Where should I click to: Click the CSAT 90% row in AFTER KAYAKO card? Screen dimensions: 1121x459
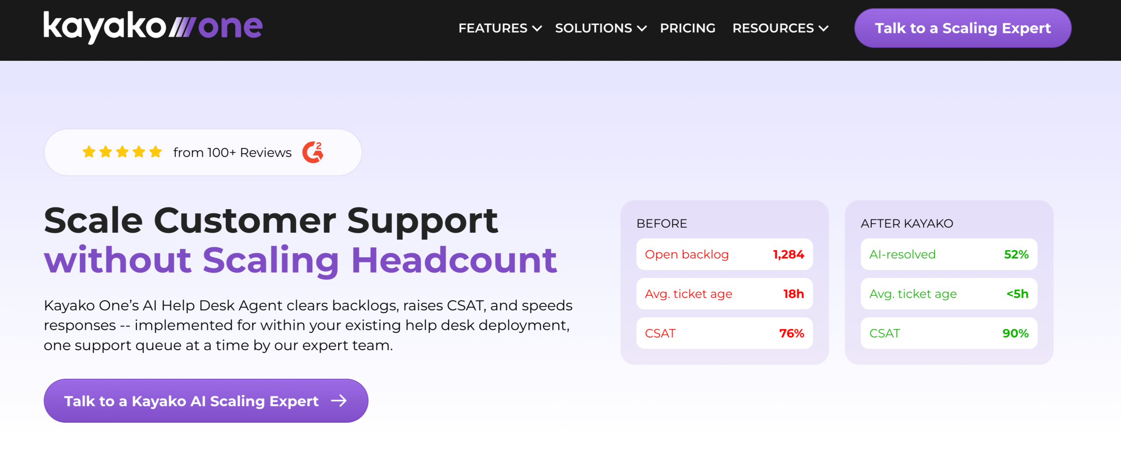pos(948,333)
